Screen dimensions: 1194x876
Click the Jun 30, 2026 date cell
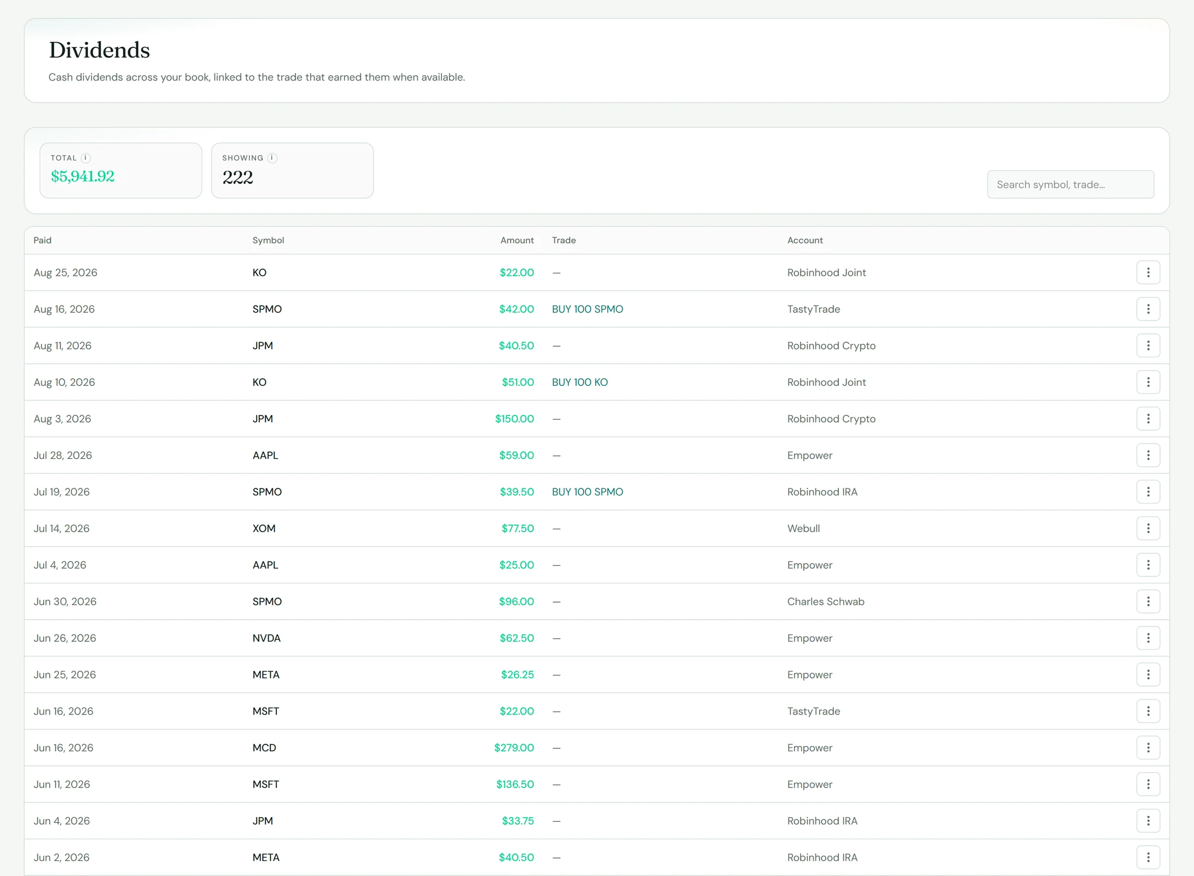click(65, 601)
